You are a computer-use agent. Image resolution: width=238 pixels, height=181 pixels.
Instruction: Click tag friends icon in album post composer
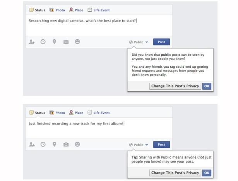click(x=32, y=144)
